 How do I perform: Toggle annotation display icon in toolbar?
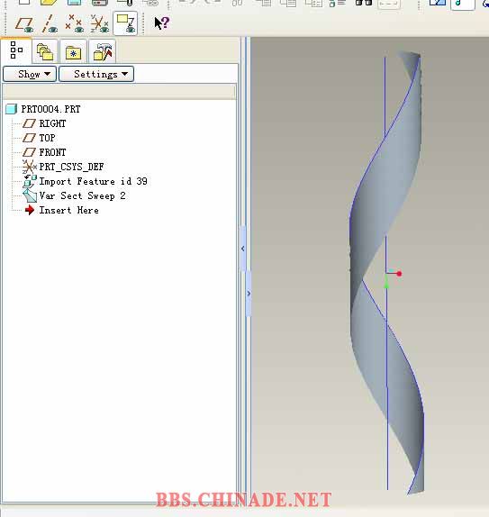(x=125, y=23)
